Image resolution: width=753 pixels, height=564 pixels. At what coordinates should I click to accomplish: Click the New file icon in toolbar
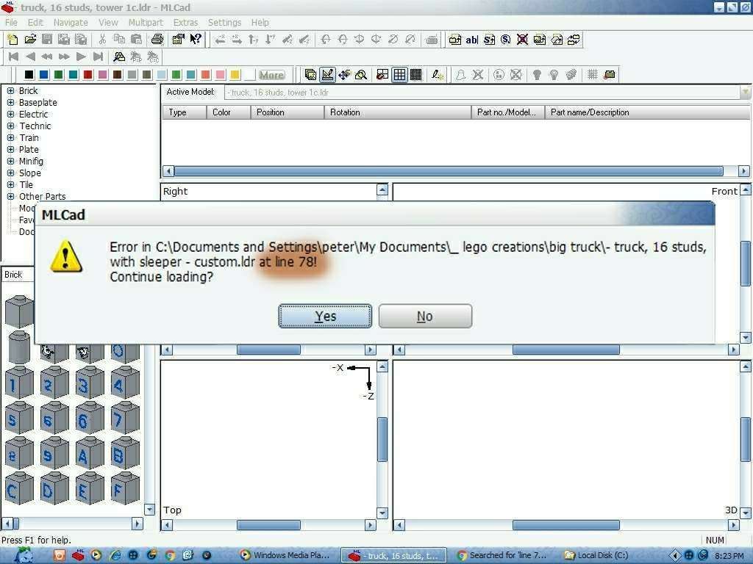(13, 40)
